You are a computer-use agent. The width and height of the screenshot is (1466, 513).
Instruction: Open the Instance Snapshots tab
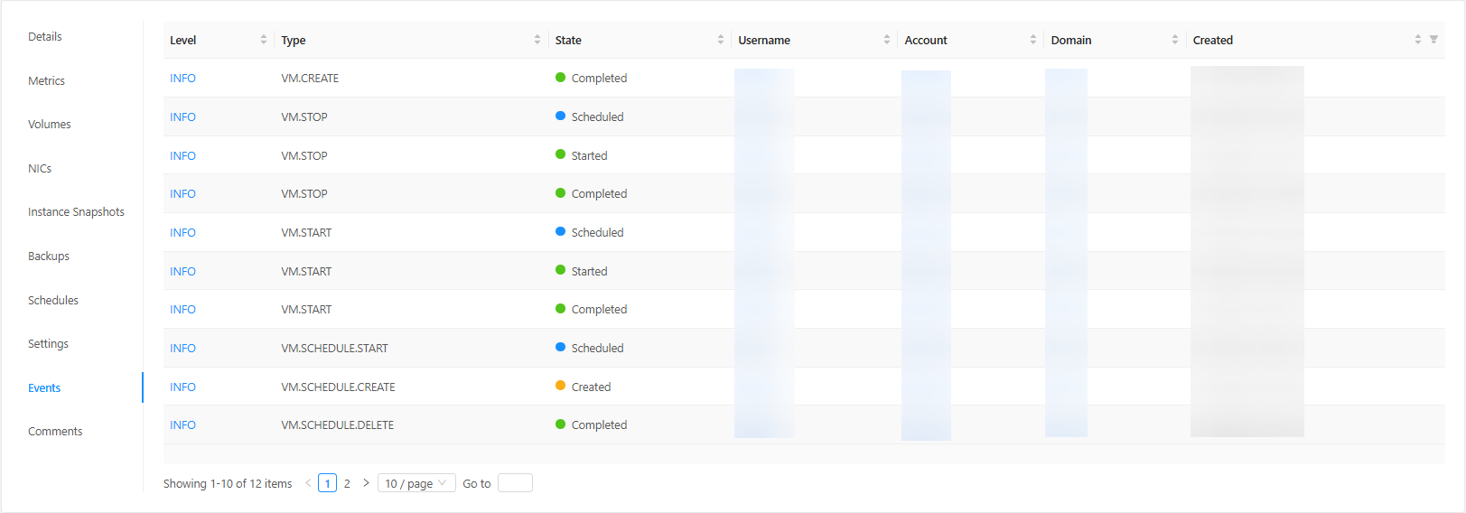tap(76, 212)
